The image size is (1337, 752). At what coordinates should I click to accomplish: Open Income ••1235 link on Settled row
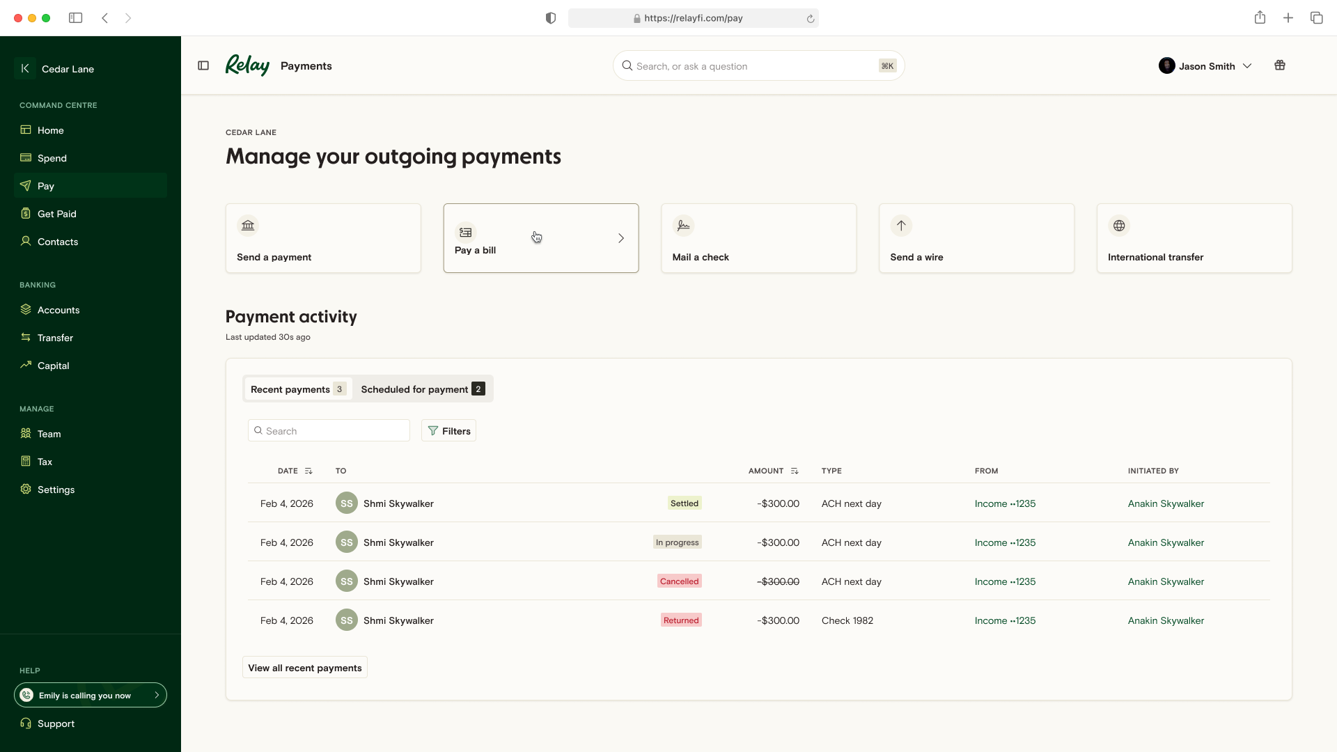click(1005, 503)
